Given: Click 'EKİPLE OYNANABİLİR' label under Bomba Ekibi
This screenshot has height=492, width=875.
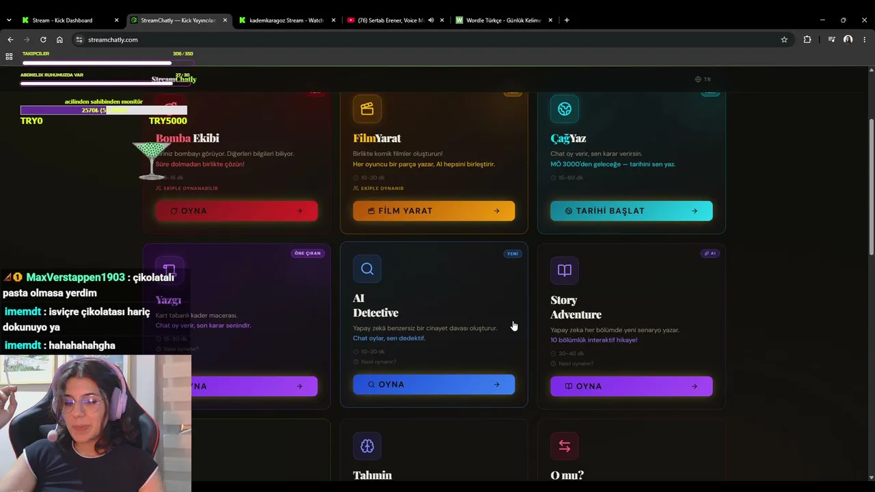Looking at the screenshot, I should click(x=187, y=189).
